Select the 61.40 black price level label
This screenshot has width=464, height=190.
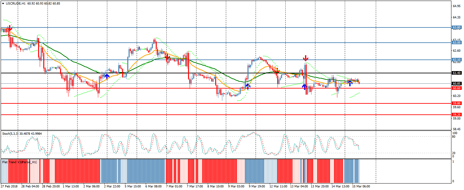[456, 73]
